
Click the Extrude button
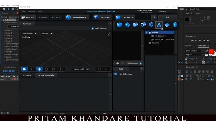(x=102, y=17)
